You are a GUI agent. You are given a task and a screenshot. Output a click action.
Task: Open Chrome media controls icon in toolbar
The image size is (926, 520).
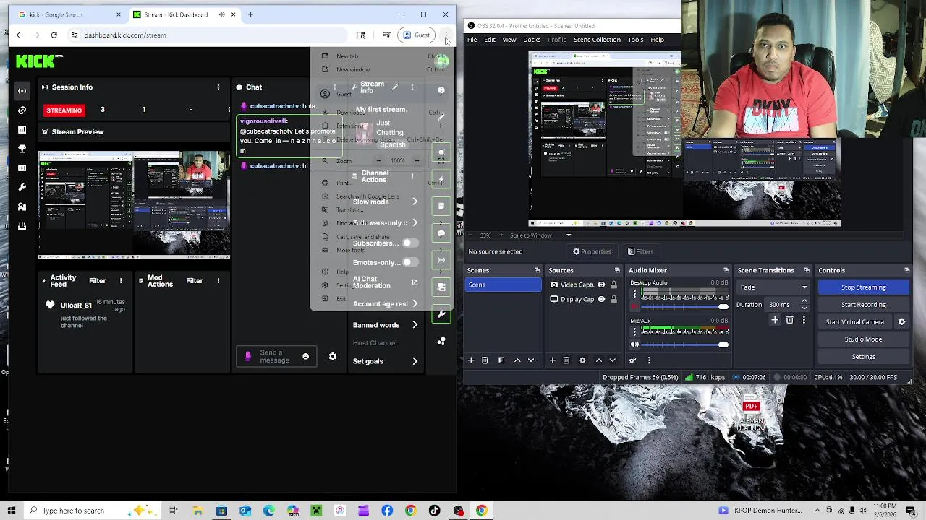coord(387,35)
